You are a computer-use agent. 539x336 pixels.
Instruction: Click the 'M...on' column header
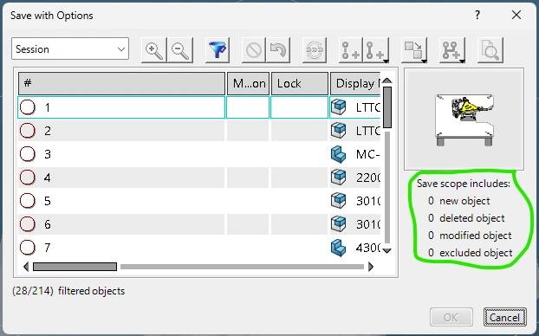[x=248, y=83]
